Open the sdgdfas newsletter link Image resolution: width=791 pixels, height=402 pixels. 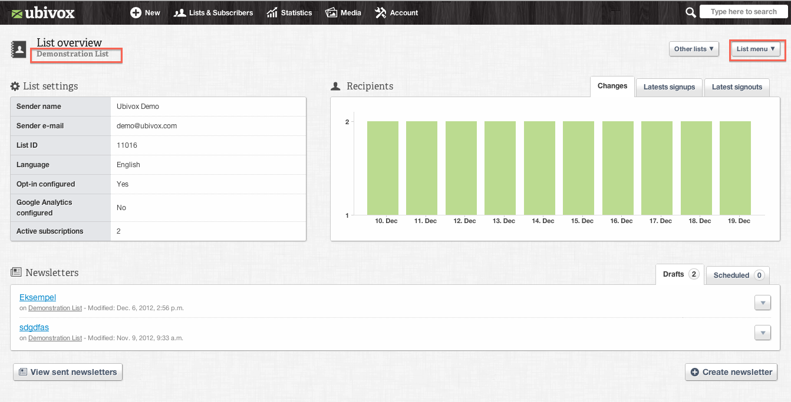(x=34, y=327)
